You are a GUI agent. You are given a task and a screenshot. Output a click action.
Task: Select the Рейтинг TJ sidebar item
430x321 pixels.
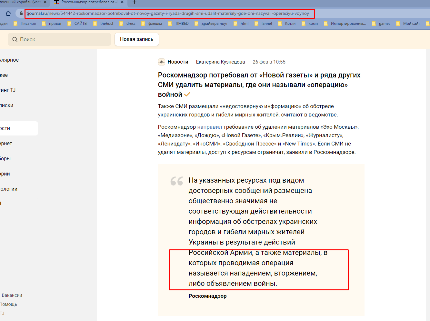pos(8,90)
